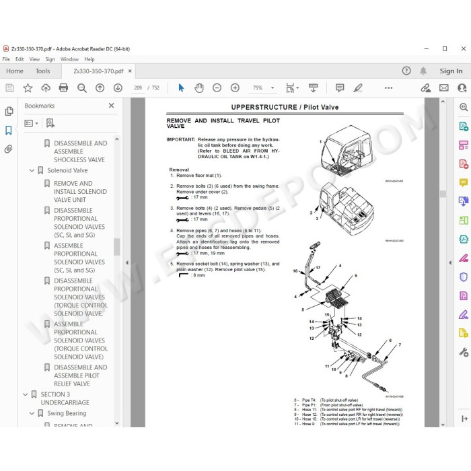Collapse the Solenoid Valve bookmark
Image resolution: width=471 pixels, height=471 pixels.
[x=32, y=171]
